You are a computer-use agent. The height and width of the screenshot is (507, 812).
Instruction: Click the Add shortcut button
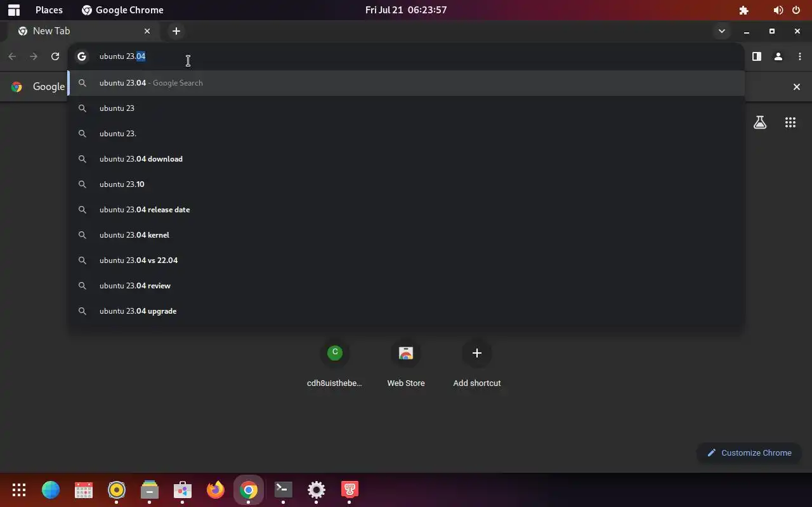(x=477, y=364)
